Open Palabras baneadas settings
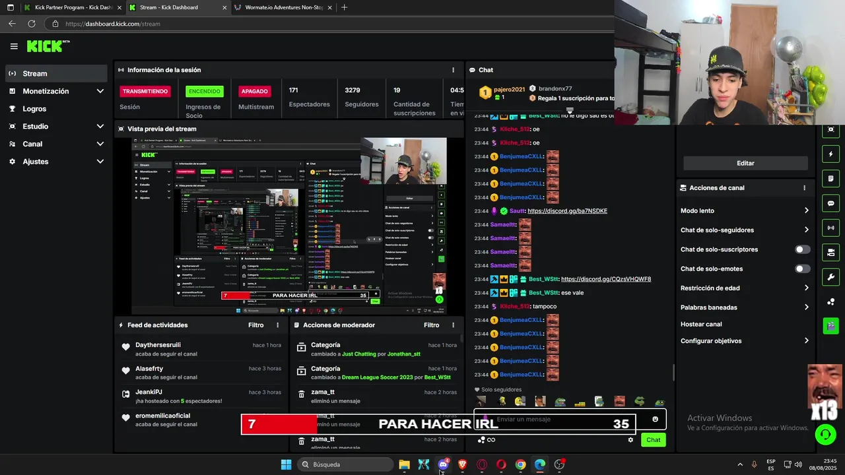The image size is (845, 475). click(x=745, y=307)
